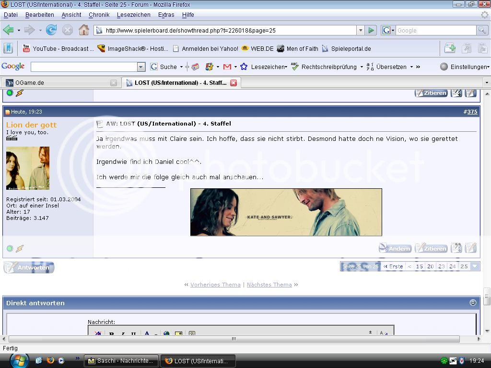Click the horizontal scrollbar at bottom

[x=234, y=339]
